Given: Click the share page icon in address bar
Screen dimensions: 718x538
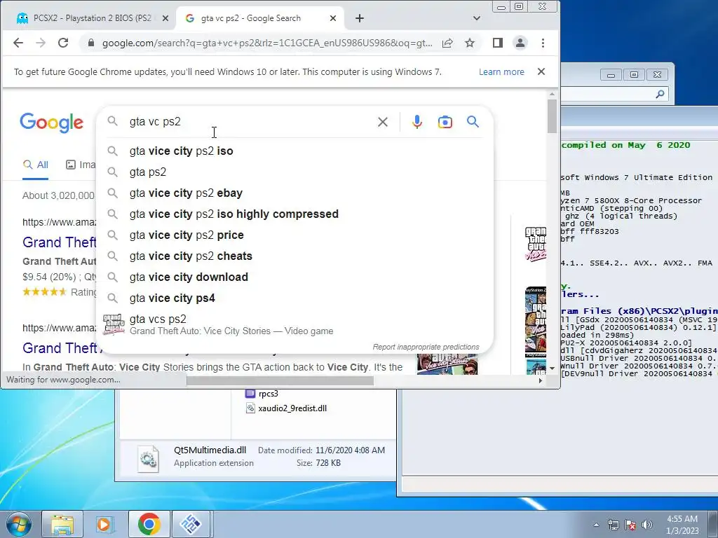Looking at the screenshot, I should 447,43.
